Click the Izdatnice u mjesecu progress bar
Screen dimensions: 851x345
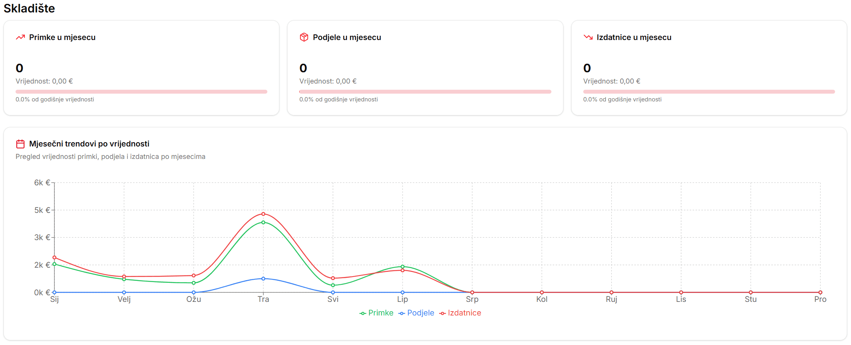(x=709, y=92)
